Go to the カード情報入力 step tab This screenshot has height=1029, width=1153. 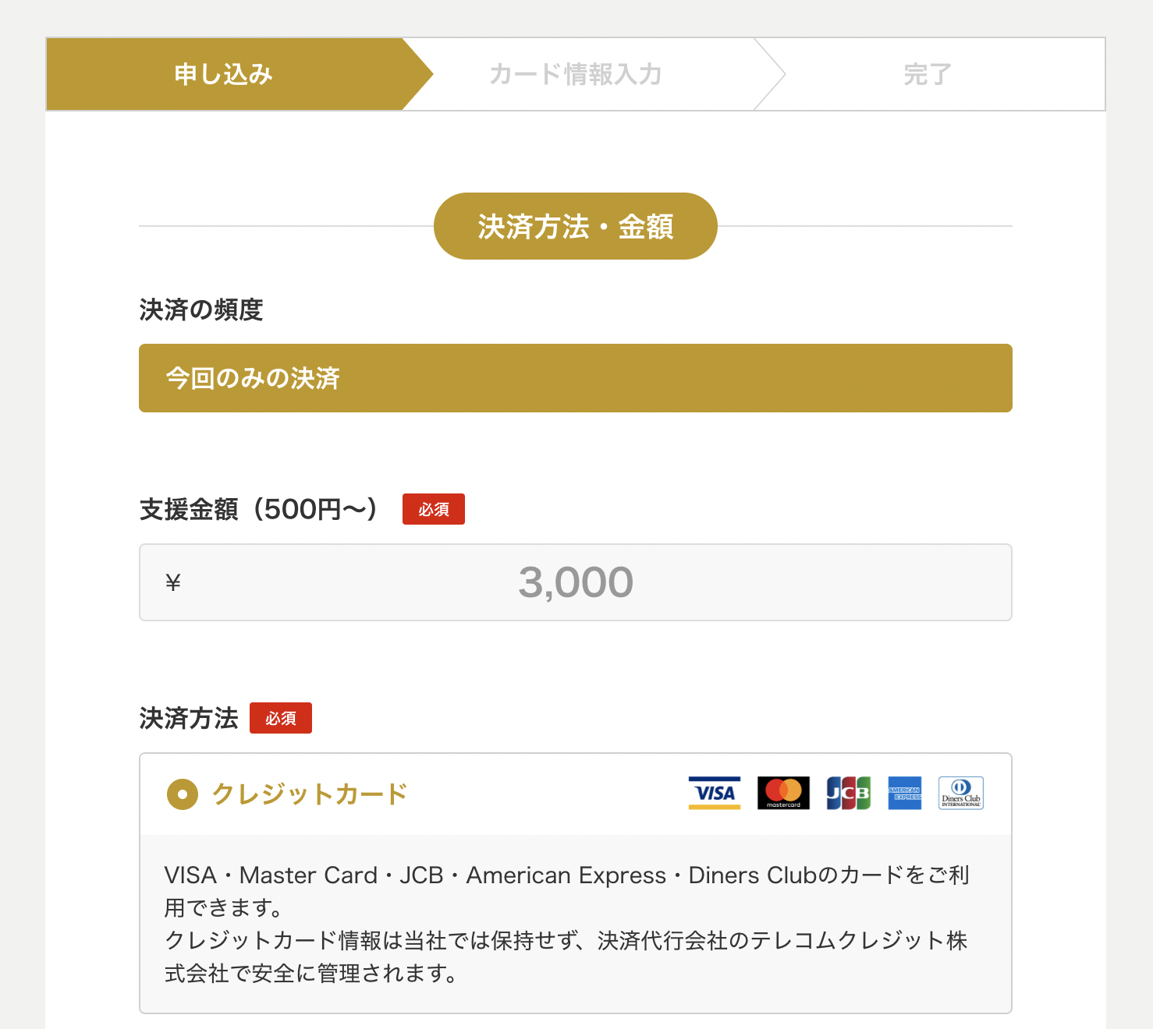(x=576, y=74)
